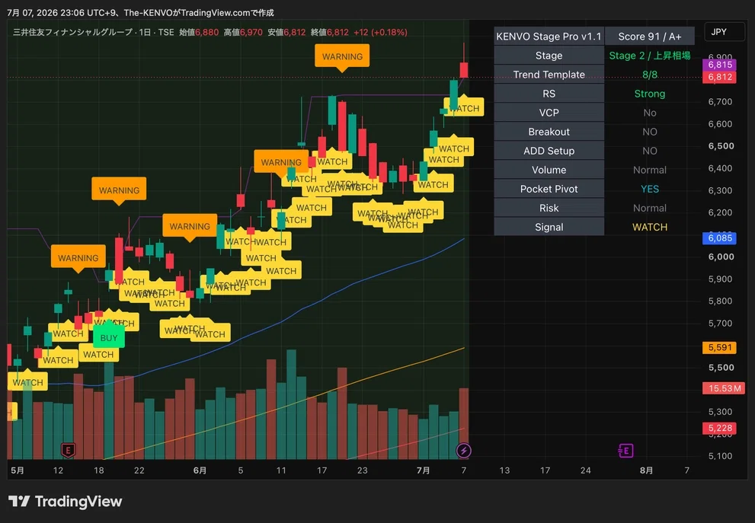Click the Stage row label
Screen dimensions: 755x523
click(x=549, y=56)
